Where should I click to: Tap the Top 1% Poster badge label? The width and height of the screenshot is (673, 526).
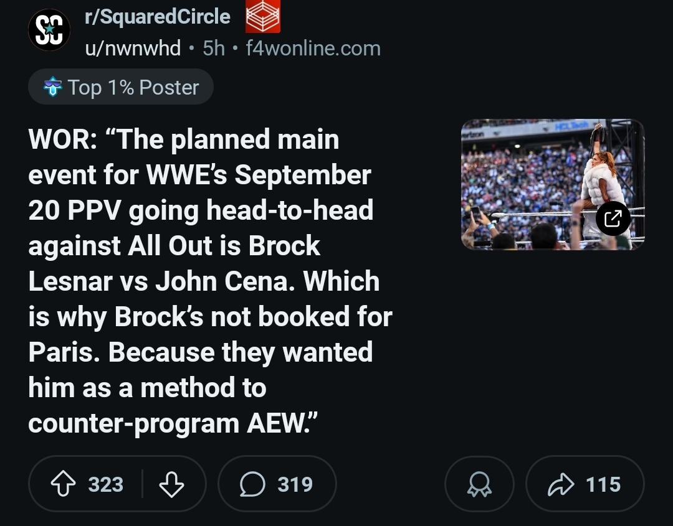133,87
